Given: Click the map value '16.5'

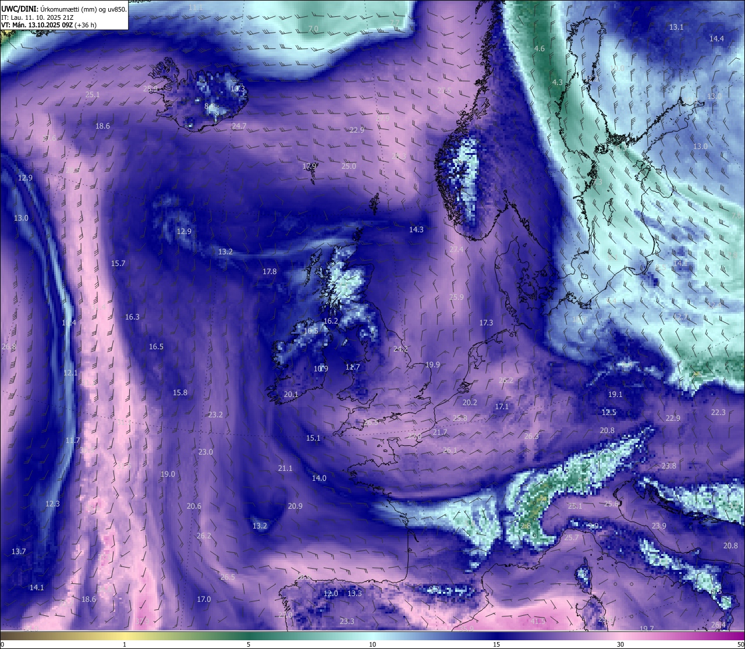Looking at the screenshot, I should pos(156,346).
